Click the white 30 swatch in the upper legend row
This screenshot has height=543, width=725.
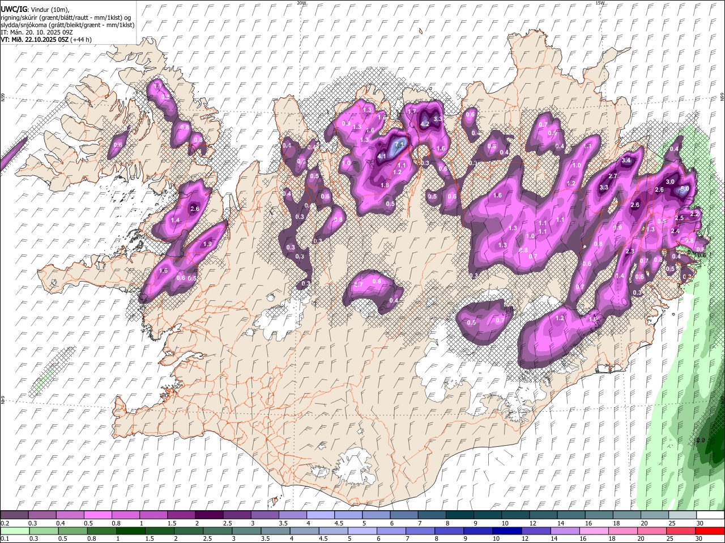coord(710,515)
